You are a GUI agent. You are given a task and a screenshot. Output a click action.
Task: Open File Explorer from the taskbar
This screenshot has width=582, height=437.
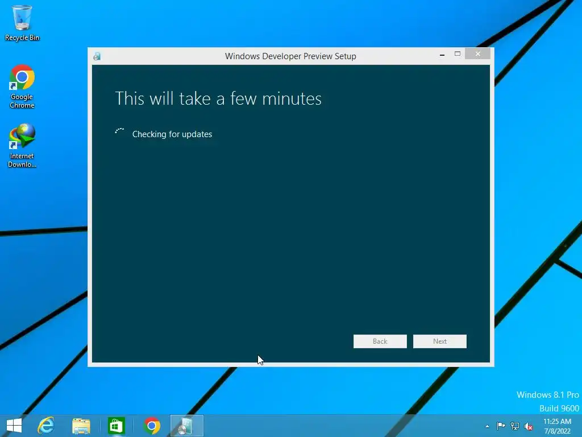click(x=81, y=426)
